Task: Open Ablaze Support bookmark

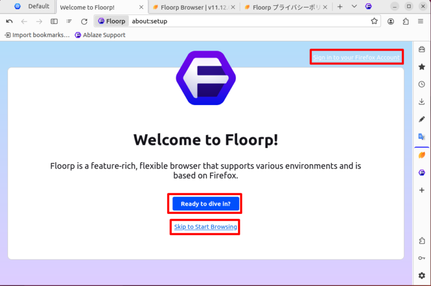Action: click(x=100, y=35)
